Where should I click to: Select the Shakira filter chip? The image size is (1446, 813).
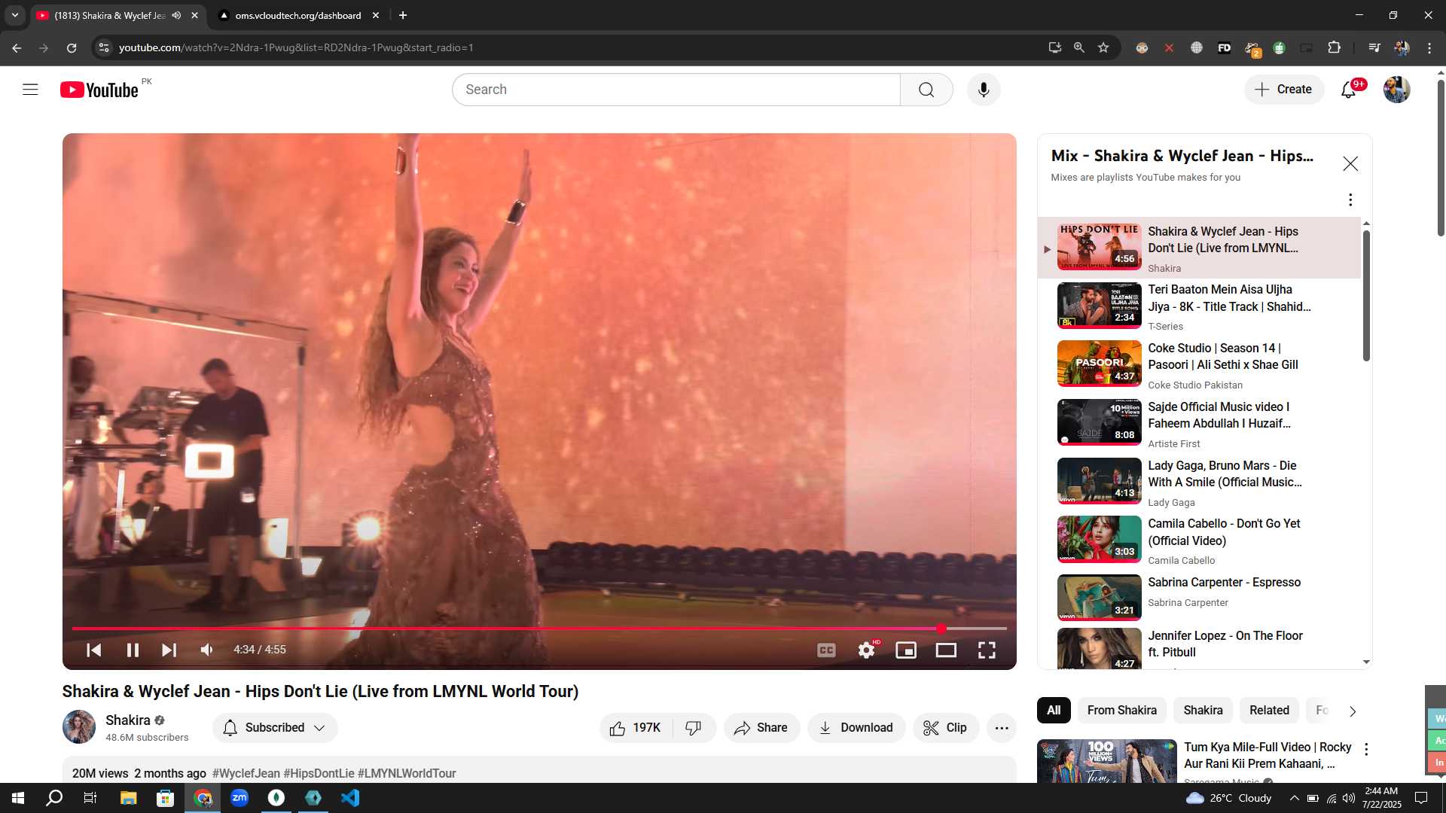[1203, 711]
